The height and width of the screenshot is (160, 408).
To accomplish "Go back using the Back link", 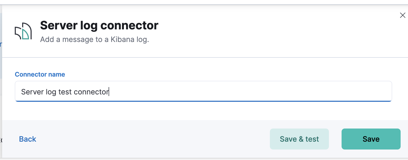I will coord(27,139).
